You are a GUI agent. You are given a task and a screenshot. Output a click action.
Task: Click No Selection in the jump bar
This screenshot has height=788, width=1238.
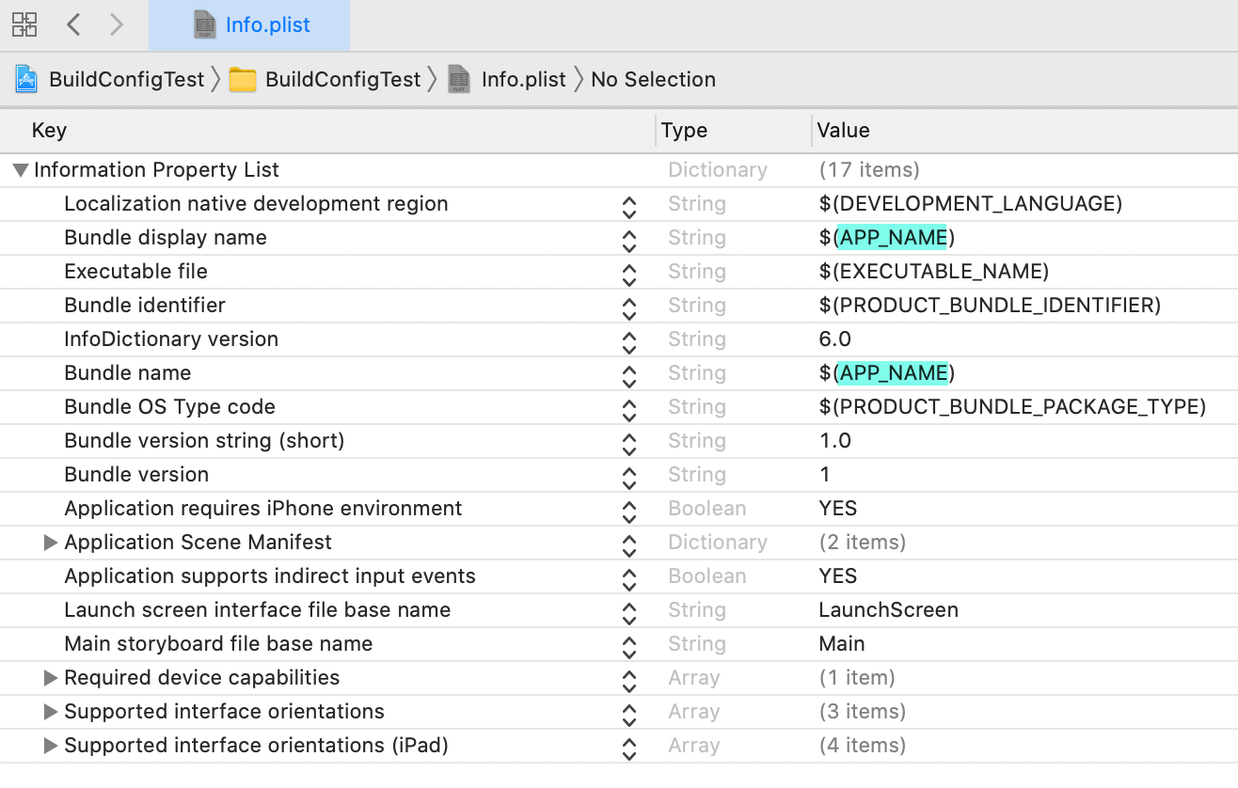pos(653,80)
